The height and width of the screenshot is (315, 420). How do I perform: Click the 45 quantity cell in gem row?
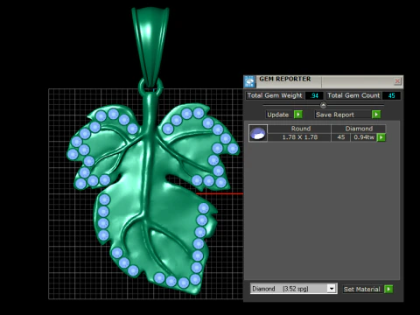coord(340,137)
